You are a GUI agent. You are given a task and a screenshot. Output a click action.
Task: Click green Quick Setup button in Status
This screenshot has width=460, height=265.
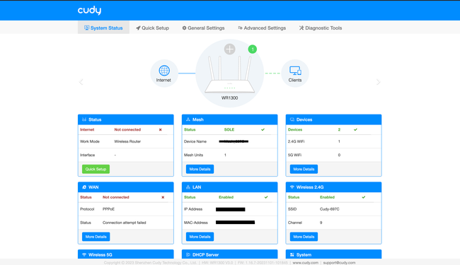(x=96, y=169)
